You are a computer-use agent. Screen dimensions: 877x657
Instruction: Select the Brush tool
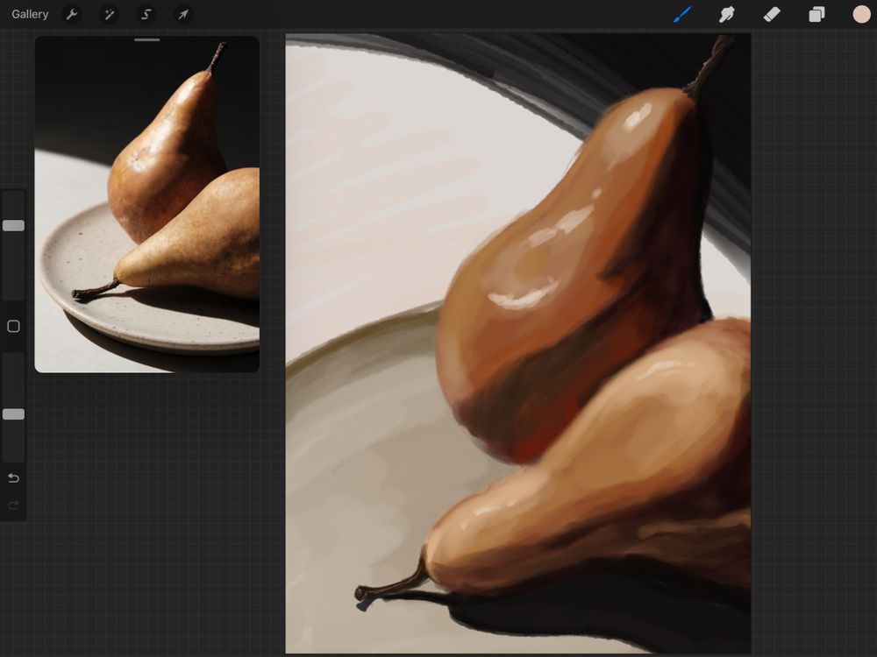(x=681, y=15)
